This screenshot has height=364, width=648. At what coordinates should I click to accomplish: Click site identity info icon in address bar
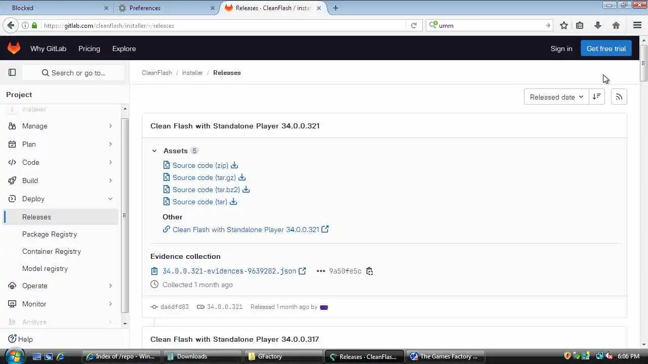point(25,25)
